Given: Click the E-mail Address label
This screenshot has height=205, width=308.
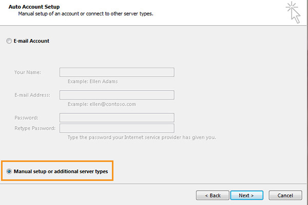Looking at the screenshot, I should [32, 95].
